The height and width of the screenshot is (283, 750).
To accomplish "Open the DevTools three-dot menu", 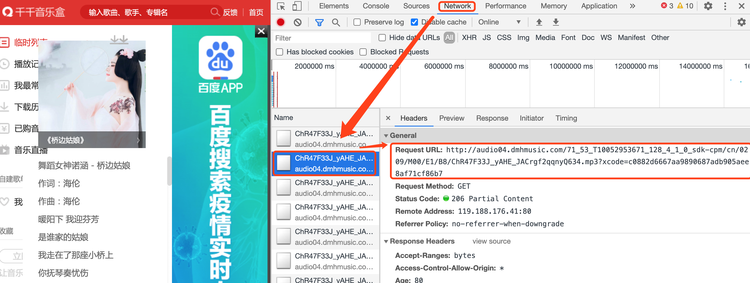I will tap(725, 6).
